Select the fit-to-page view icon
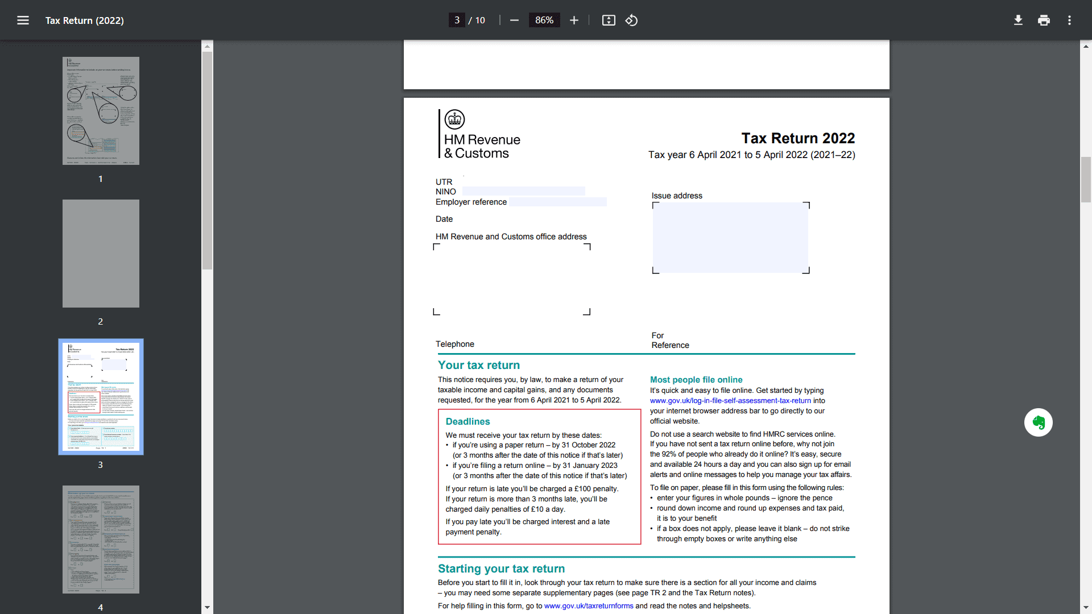This screenshot has width=1092, height=614. tap(609, 20)
